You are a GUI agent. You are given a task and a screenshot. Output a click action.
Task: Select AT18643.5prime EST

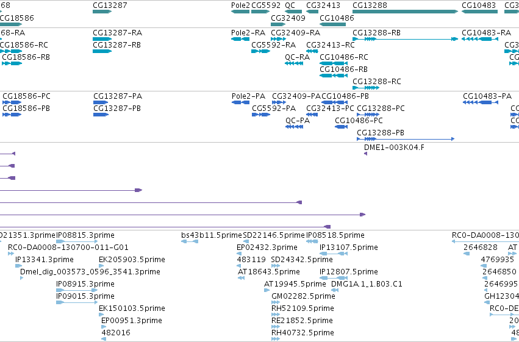coord(242,278)
